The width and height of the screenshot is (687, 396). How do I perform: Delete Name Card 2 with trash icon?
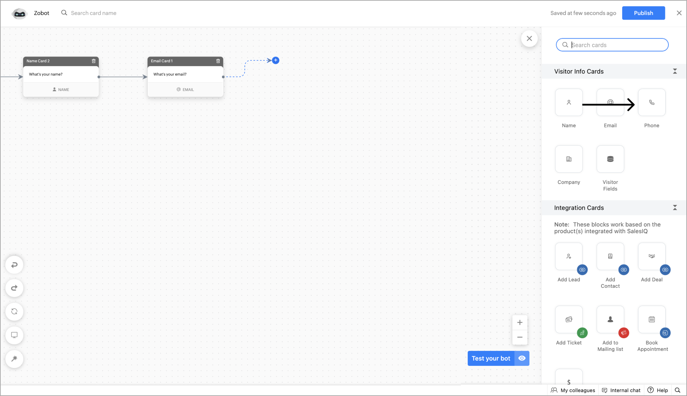click(x=93, y=61)
